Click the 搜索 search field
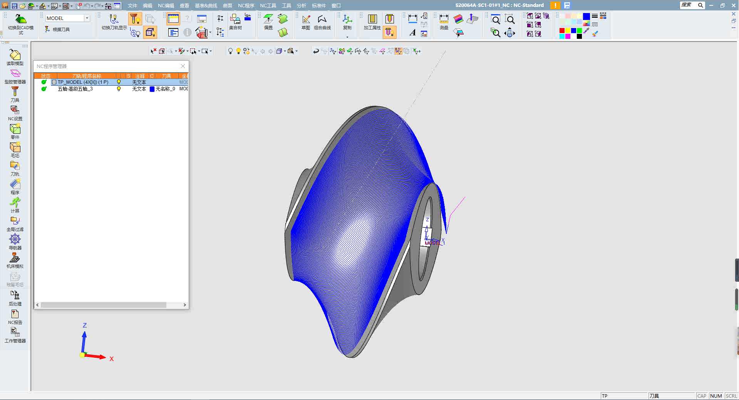The image size is (739, 400). pyautogui.click(x=692, y=5)
